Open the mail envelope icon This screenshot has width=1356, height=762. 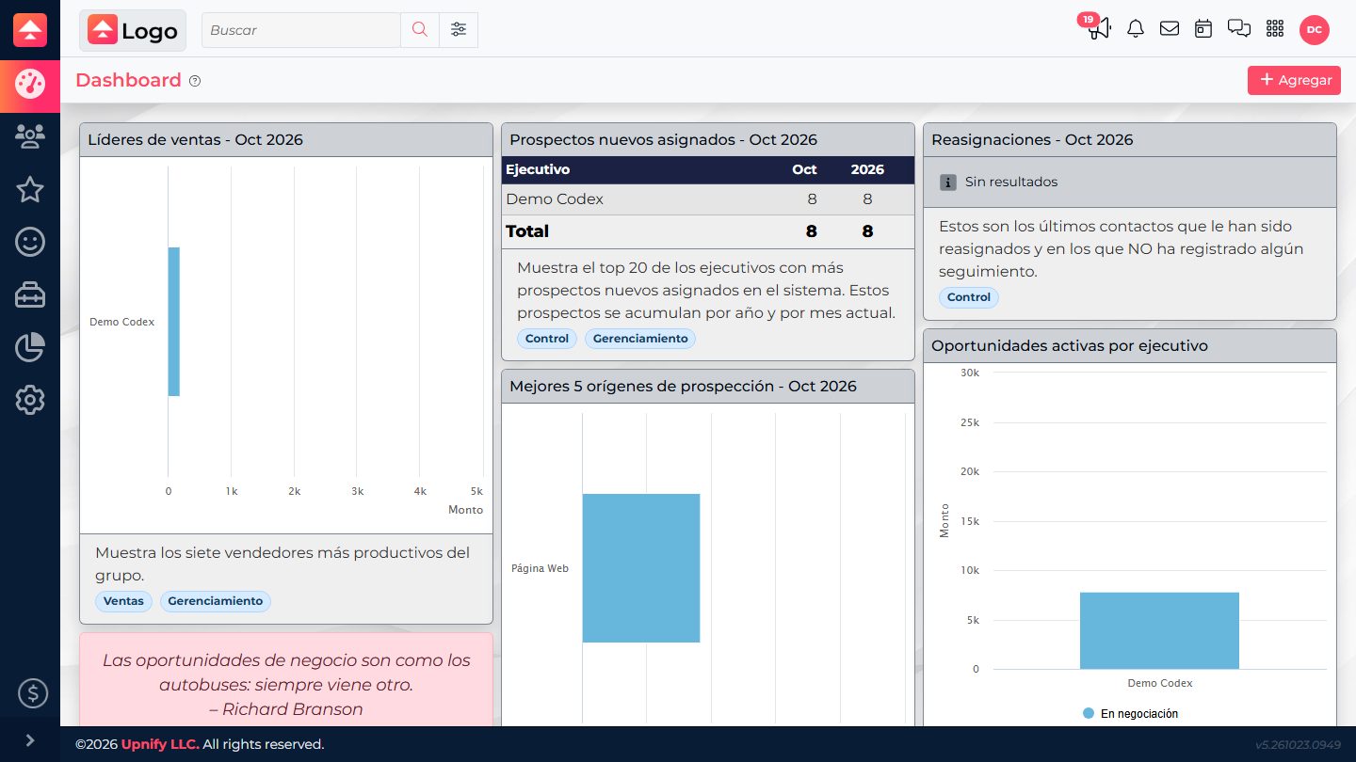1170,29
